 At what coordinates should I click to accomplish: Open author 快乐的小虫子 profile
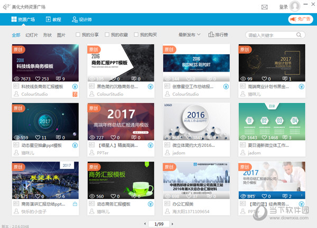coord(34,212)
